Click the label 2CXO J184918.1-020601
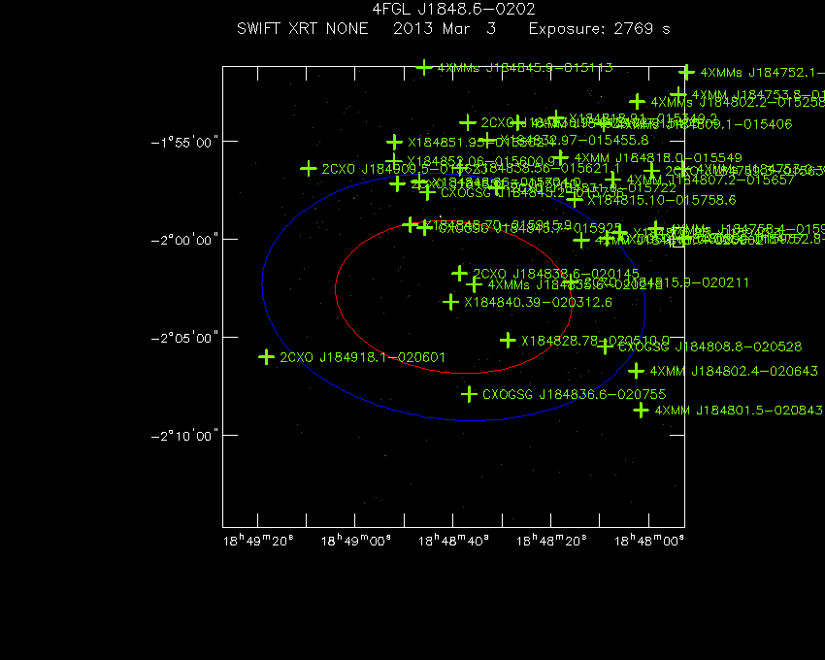The image size is (825, 660). [x=363, y=357]
